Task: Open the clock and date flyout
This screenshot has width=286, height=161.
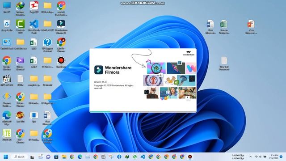Action: (x=273, y=157)
